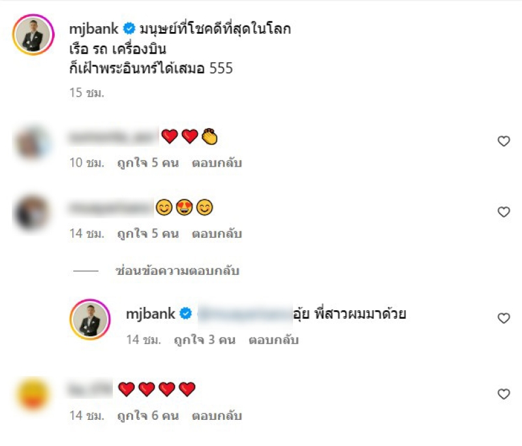Screen dimensions: 522x446
Task: Like mjbank's reply about พี่สาวผมมาด้วย
Action: click(504, 318)
